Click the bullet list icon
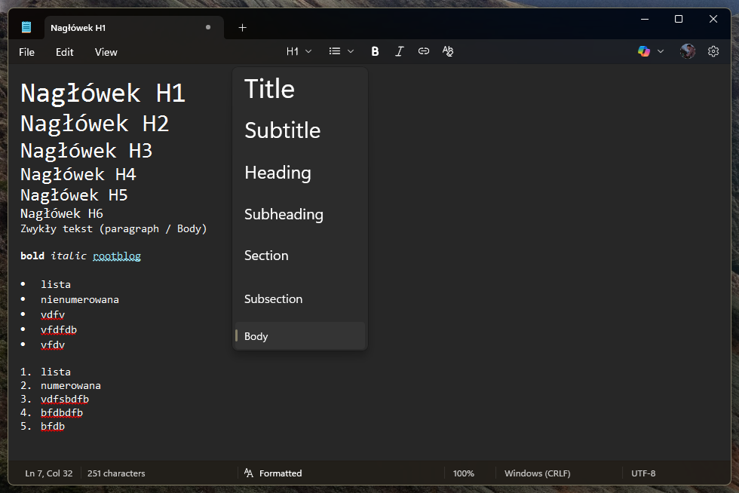 point(335,51)
